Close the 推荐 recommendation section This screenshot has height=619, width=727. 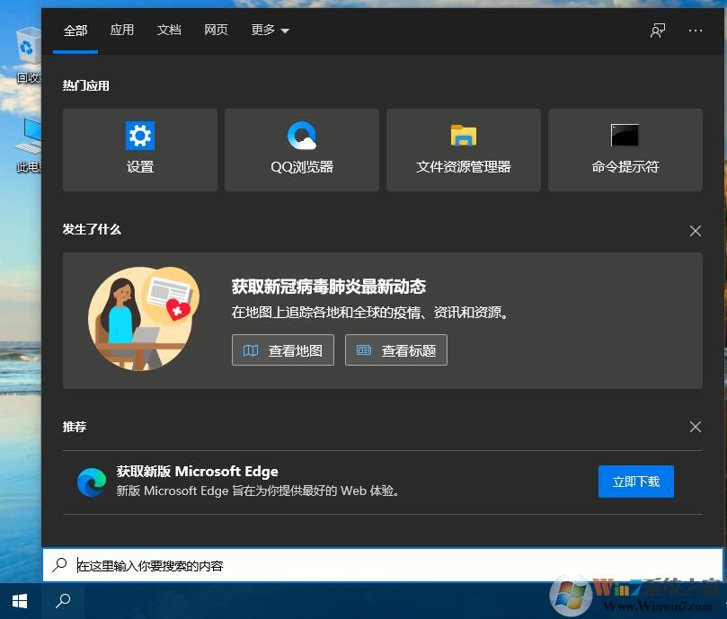point(695,427)
